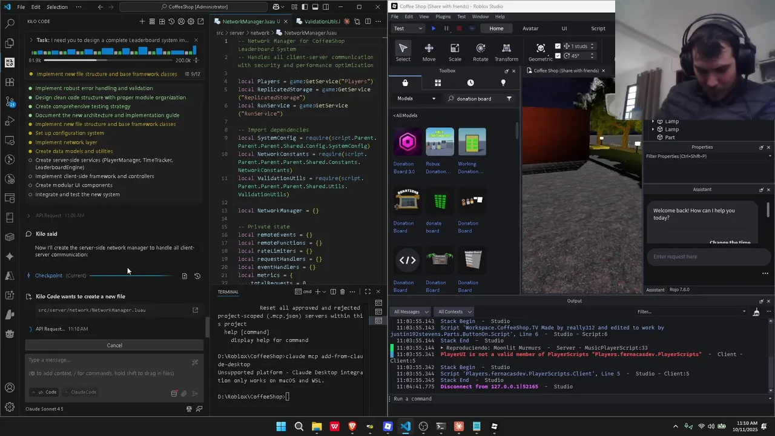The image size is (775, 436).
Task: Restore checkpoint using the clock-arrow icon
Action: click(197, 276)
